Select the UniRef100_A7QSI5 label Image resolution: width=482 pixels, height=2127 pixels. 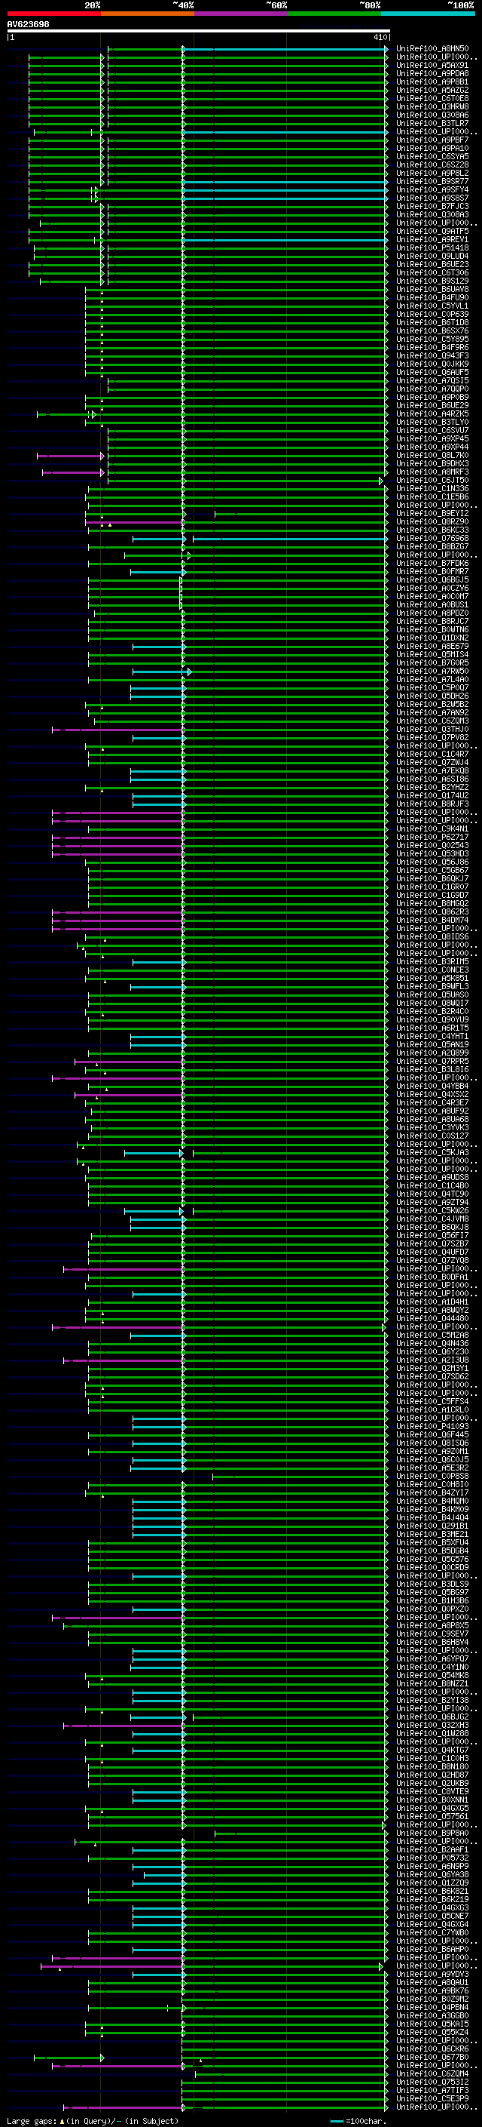pos(432,380)
